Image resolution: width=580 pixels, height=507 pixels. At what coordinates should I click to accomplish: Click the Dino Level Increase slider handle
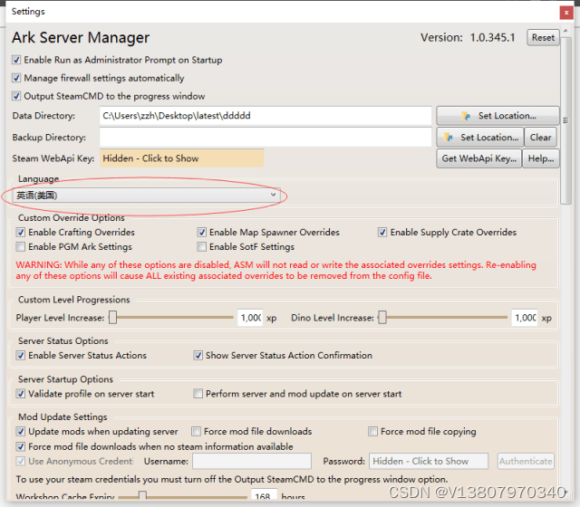(x=382, y=318)
